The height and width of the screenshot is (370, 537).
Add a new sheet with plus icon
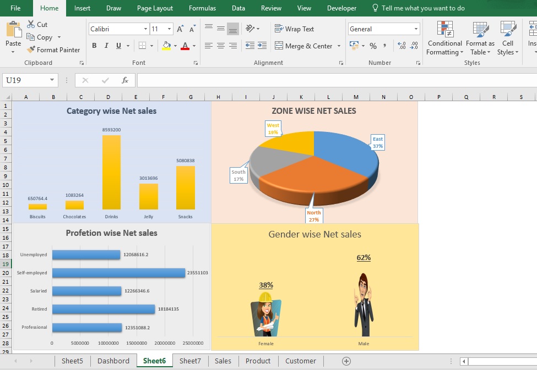pyautogui.click(x=346, y=361)
